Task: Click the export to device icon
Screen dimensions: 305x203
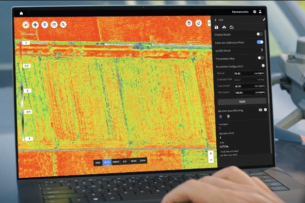Action: [232, 27]
